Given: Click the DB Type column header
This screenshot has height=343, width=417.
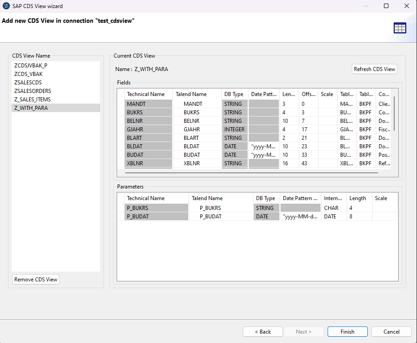Looking at the screenshot, I should (234, 94).
